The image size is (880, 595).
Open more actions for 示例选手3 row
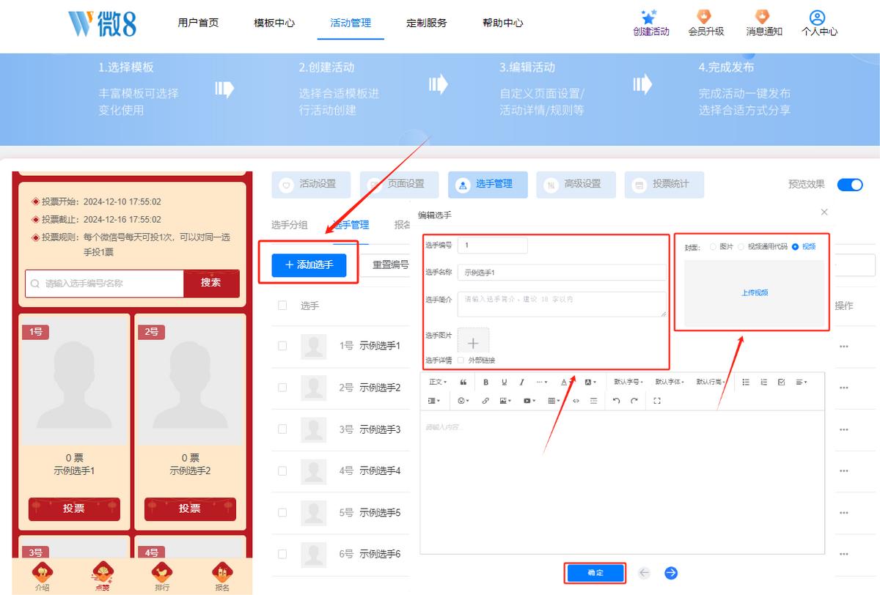[x=843, y=429]
